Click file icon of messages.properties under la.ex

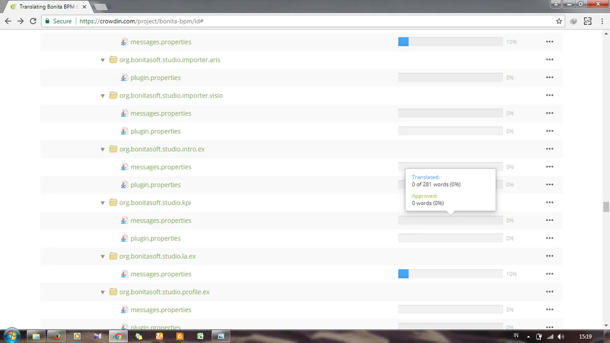(x=124, y=274)
